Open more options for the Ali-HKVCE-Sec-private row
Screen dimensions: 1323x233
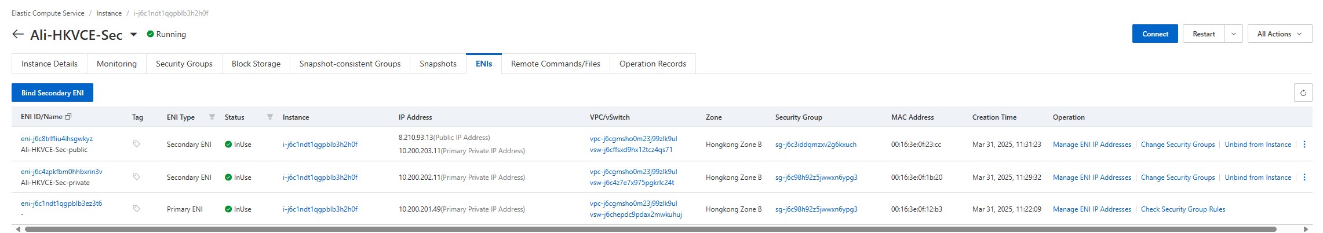tap(1304, 177)
